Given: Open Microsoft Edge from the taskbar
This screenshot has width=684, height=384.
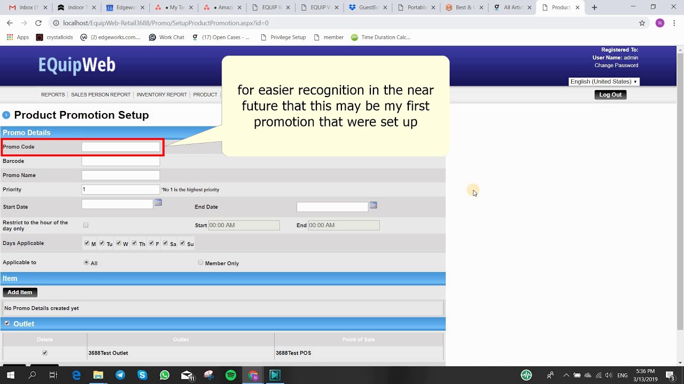Looking at the screenshot, I should click(76, 375).
